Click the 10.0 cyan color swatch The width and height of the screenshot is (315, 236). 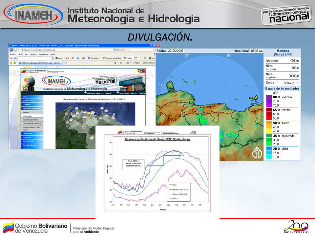click(269, 157)
